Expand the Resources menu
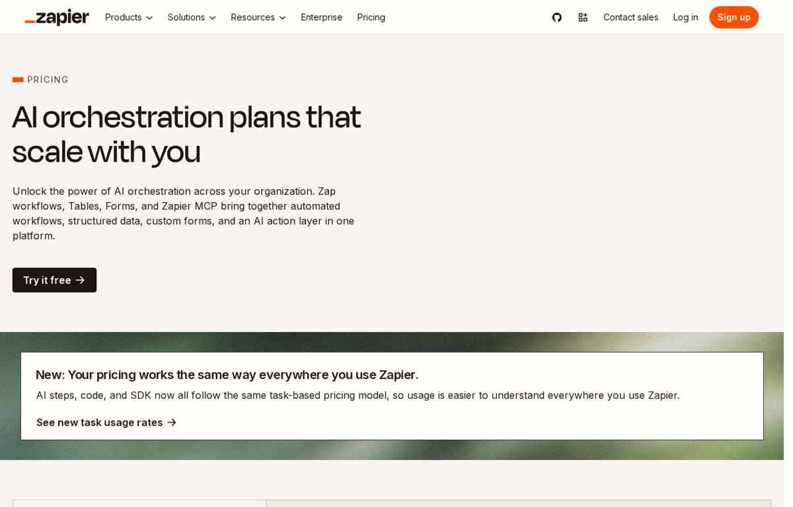Image resolution: width=793 pixels, height=507 pixels. pyautogui.click(x=258, y=17)
